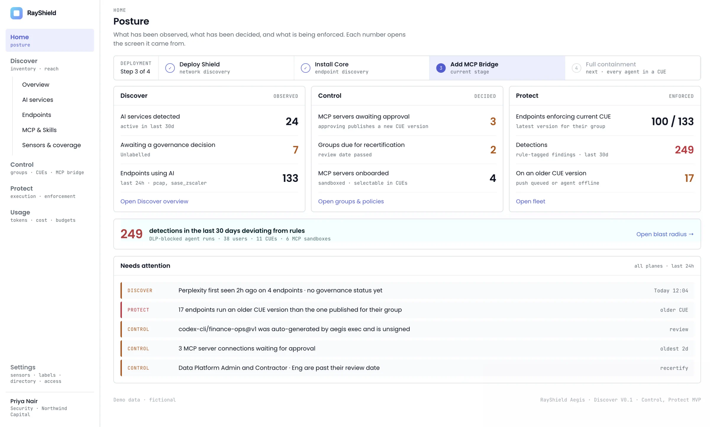Click the step 3 Add MCP Bridge circle

pyautogui.click(x=441, y=68)
